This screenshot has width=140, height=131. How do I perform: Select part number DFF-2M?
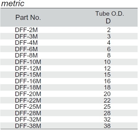click(x=26, y=30)
